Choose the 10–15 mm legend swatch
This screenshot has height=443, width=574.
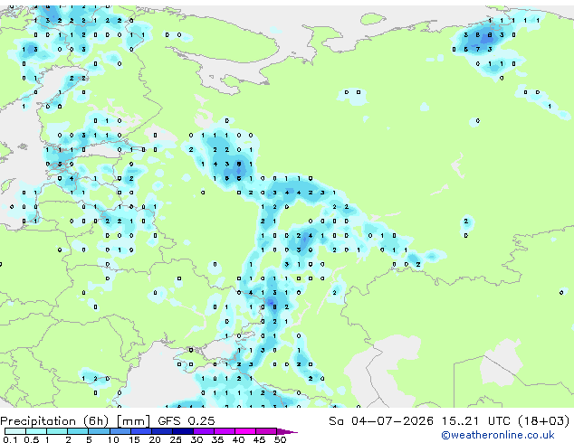tap(120, 431)
